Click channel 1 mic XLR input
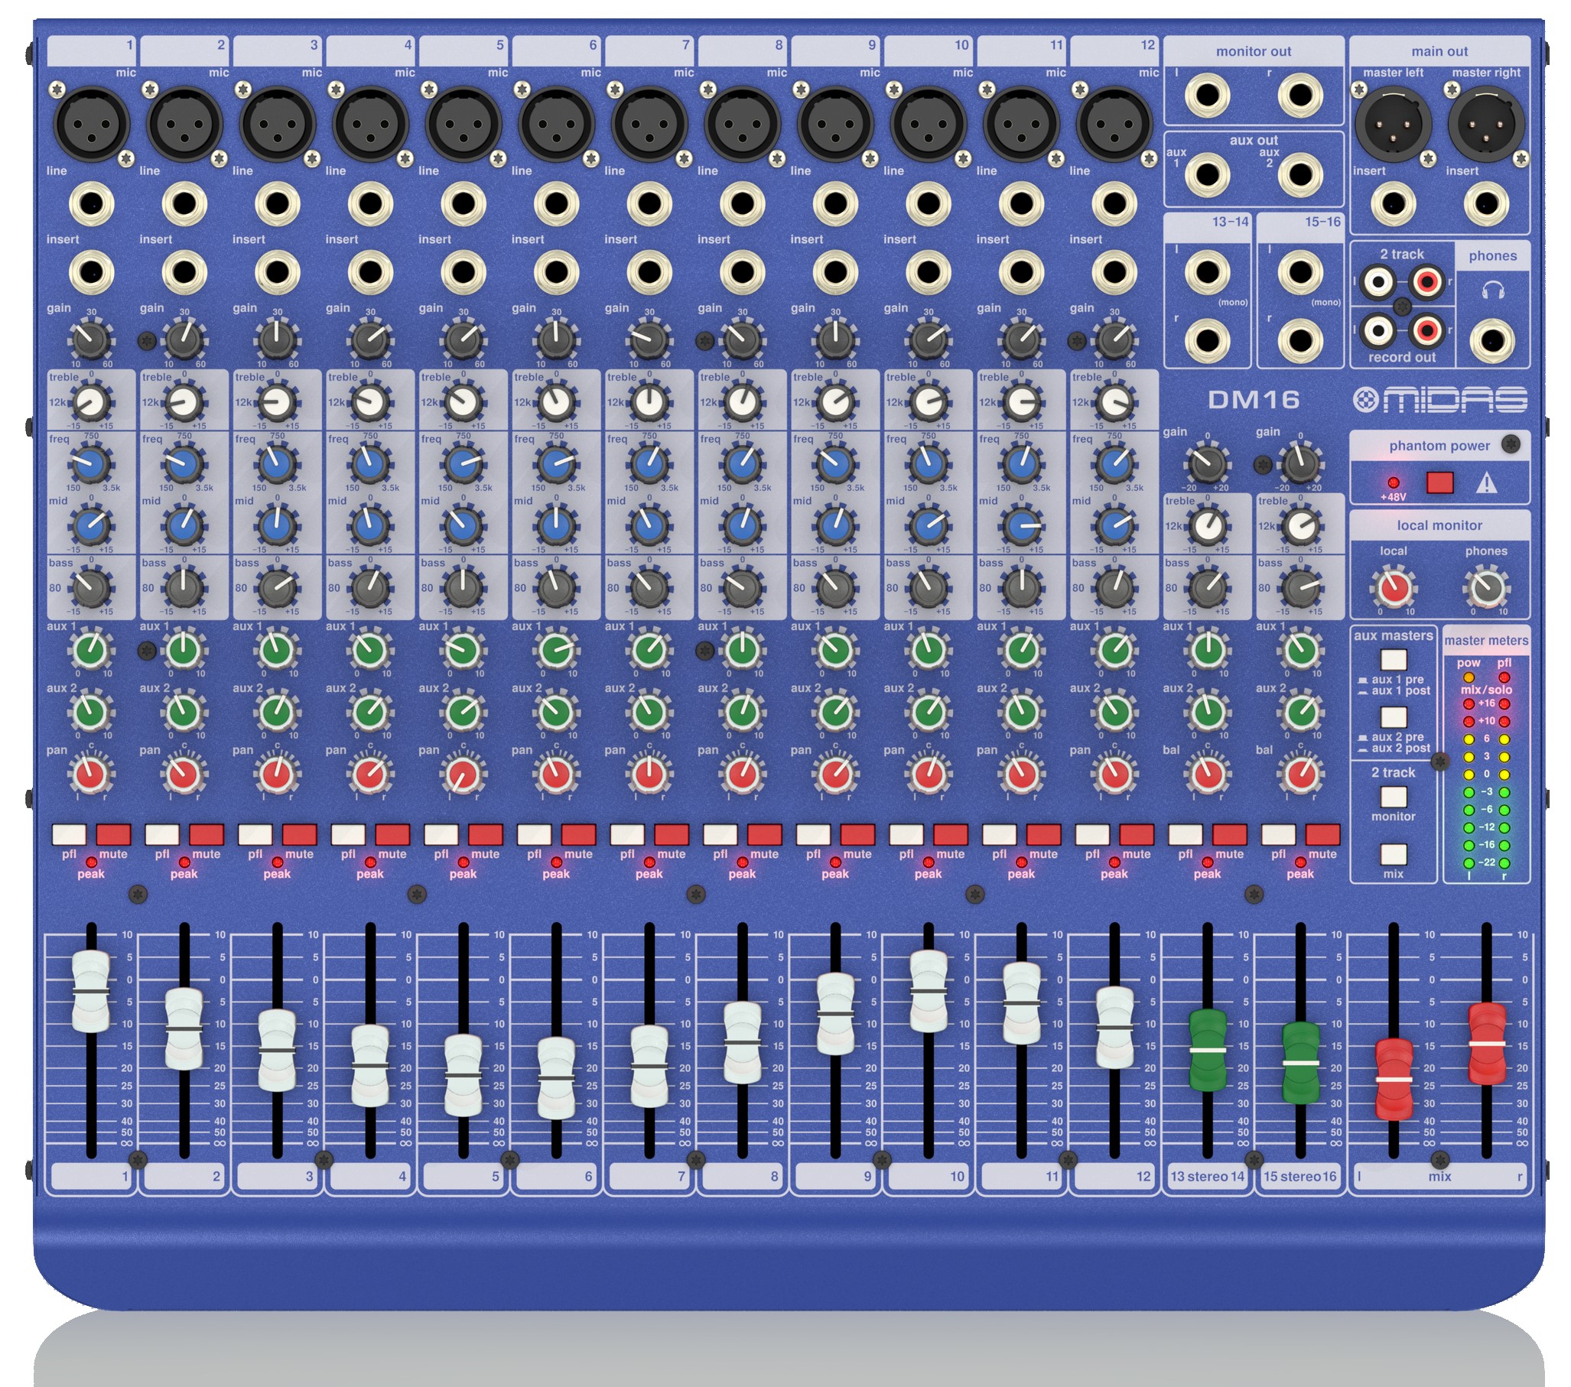The height and width of the screenshot is (1387, 1571). tap(91, 124)
